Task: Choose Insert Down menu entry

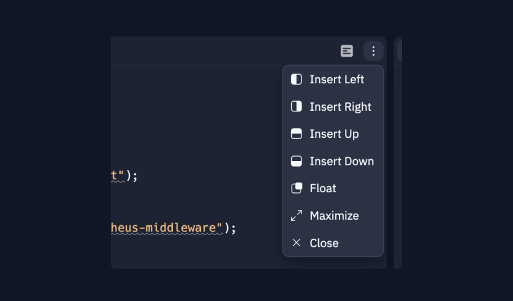Action: click(342, 161)
